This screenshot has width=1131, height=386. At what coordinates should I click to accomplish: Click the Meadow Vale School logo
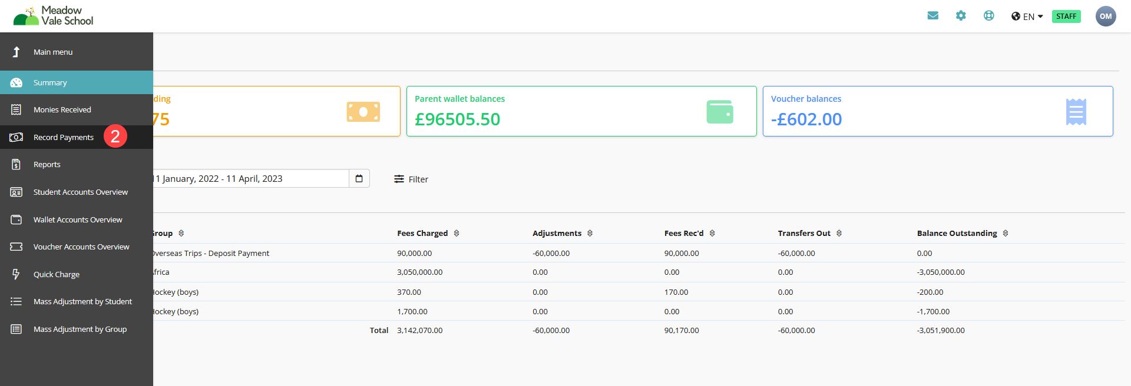click(54, 16)
